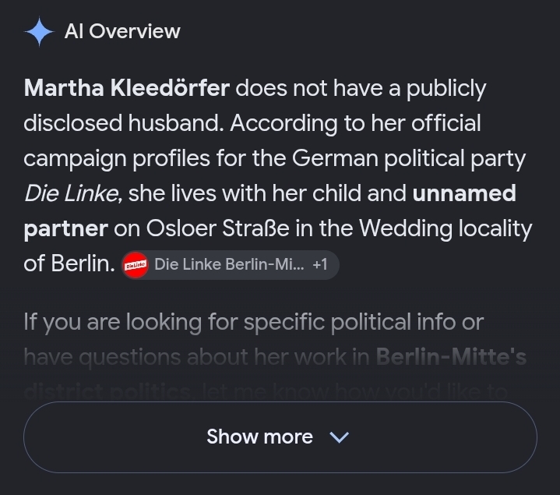Image resolution: width=560 pixels, height=495 pixels.
Task: Click the campaign profiles words
Action: click(117, 158)
